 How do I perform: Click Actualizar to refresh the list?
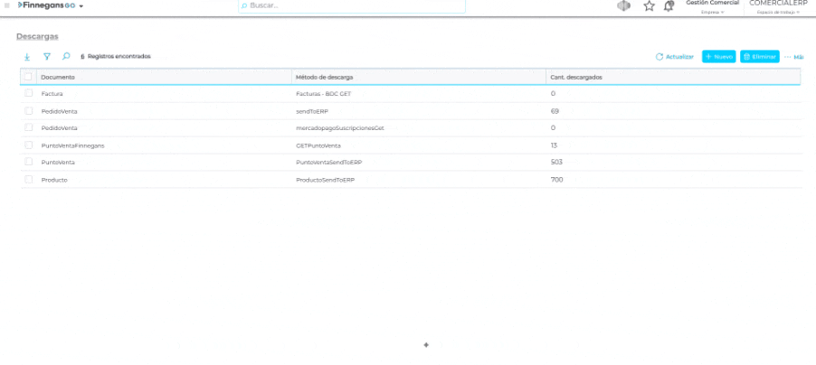coord(675,57)
